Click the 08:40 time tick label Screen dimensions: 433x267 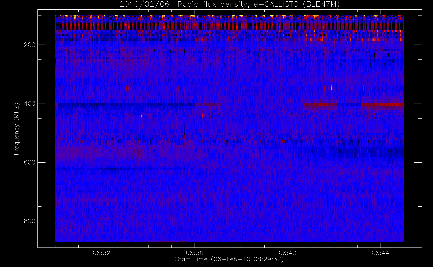[288, 253]
